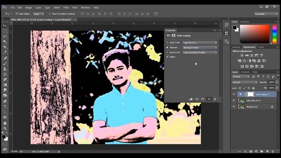
Task: Select the Pen tool
Action: pos(5,101)
